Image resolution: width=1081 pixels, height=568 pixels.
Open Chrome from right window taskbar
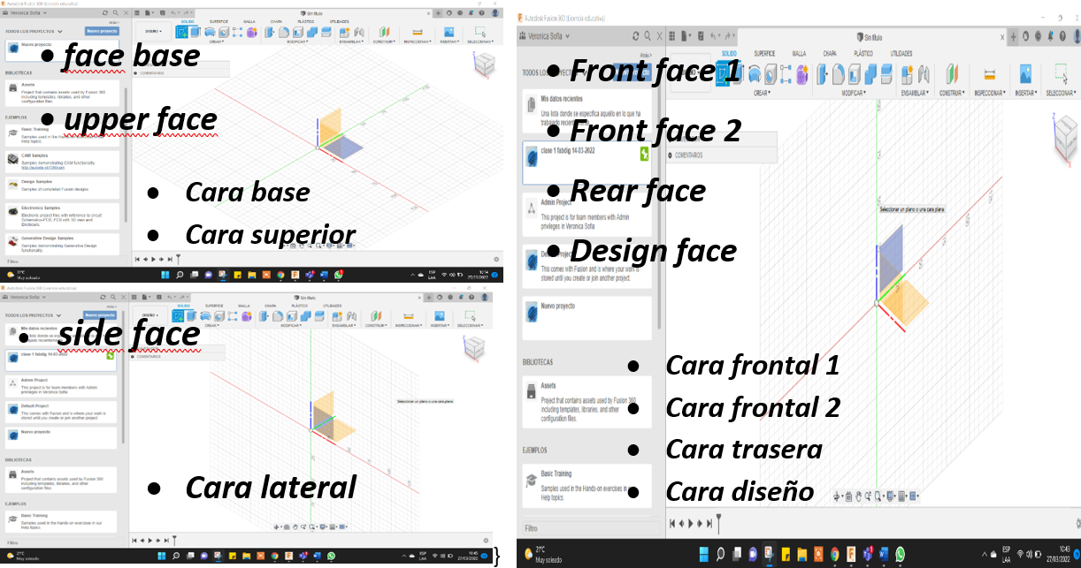coord(834,554)
